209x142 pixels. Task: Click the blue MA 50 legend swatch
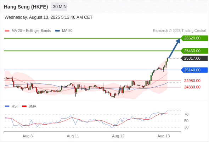[x=57, y=31]
